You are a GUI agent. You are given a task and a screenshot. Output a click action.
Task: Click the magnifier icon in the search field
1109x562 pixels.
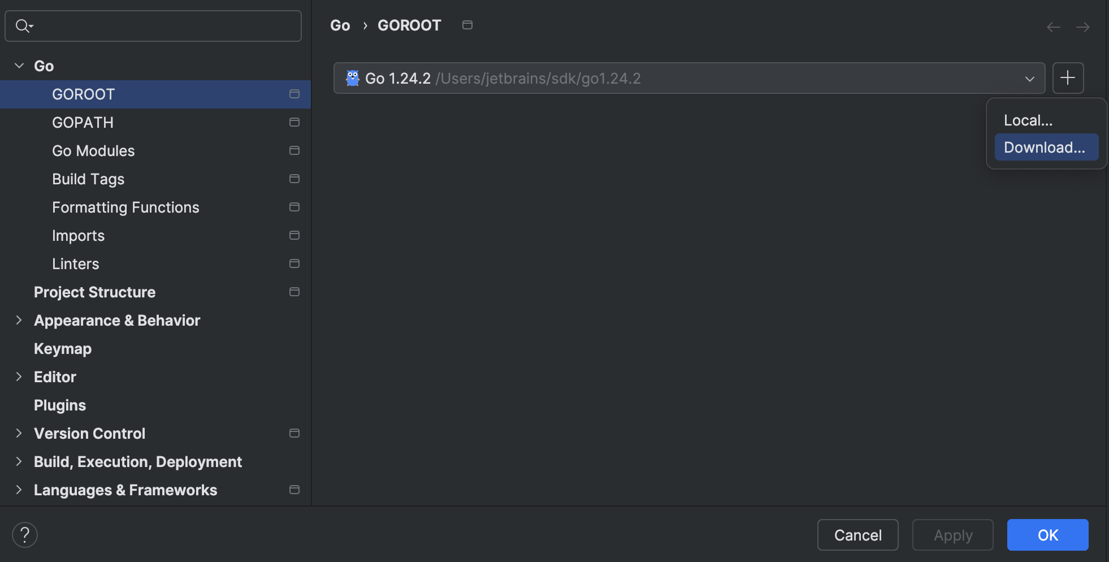pyautogui.click(x=23, y=25)
